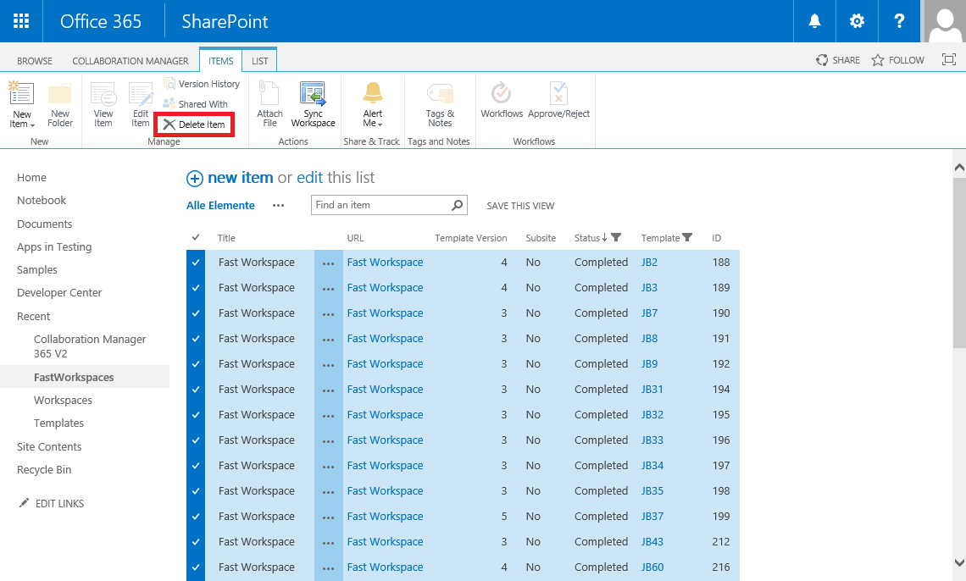Deselect the row with ID 216
The height and width of the screenshot is (581, 966).
(x=196, y=567)
